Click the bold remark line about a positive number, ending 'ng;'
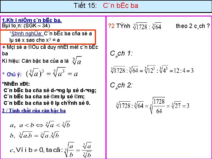 click(x=50, y=90)
